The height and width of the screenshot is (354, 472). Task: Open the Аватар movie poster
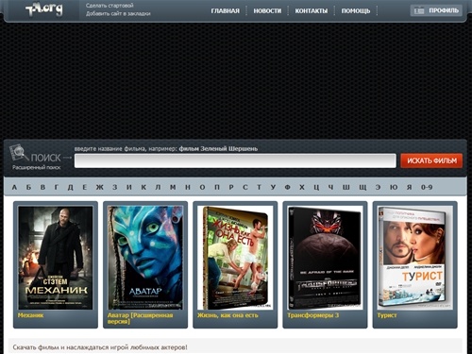pyautogui.click(x=145, y=258)
